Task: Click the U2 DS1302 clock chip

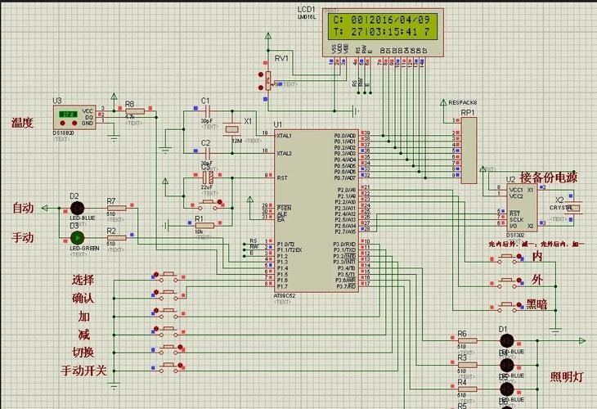Action: 522,208
